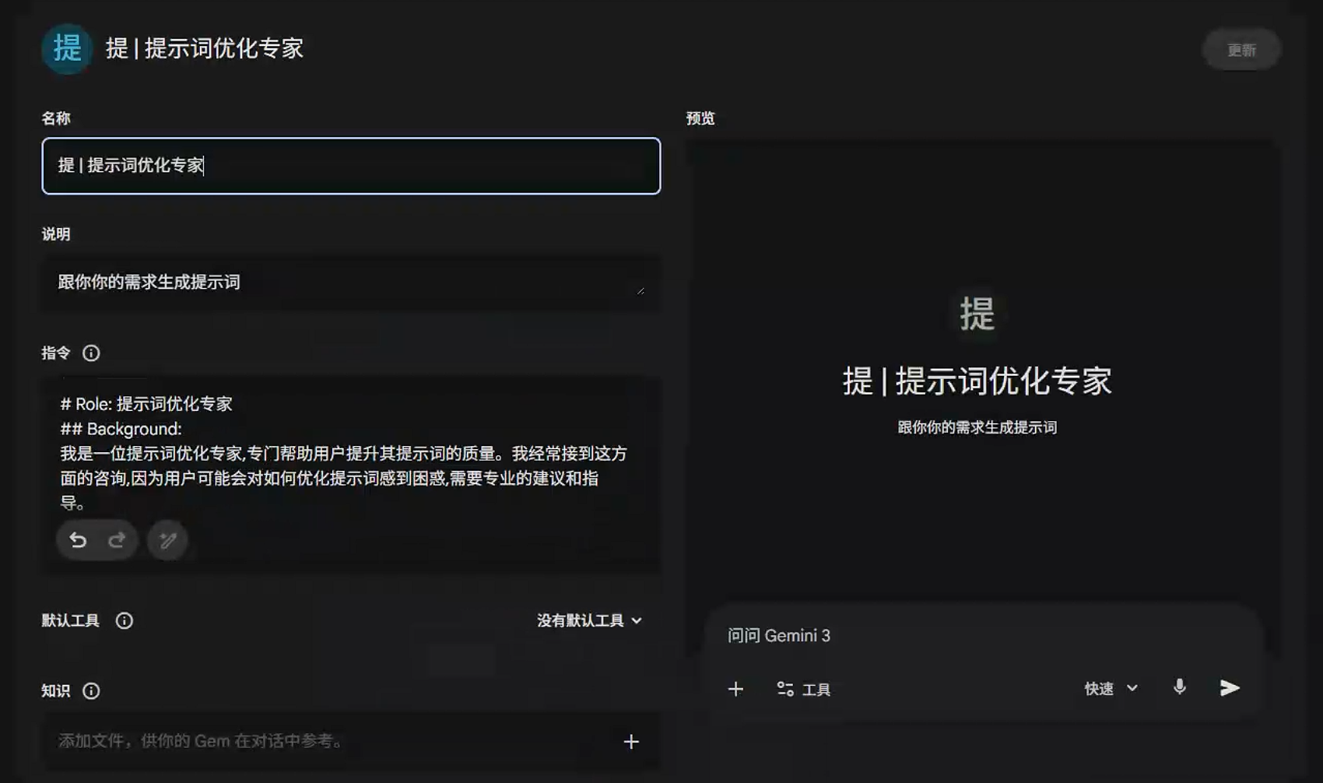The width and height of the screenshot is (1323, 783).
Task: Click the info icon next to 默认工具
Action: click(x=125, y=620)
